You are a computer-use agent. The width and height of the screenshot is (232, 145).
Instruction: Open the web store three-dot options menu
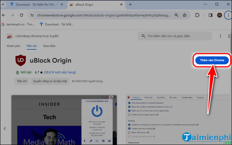pos(220,36)
